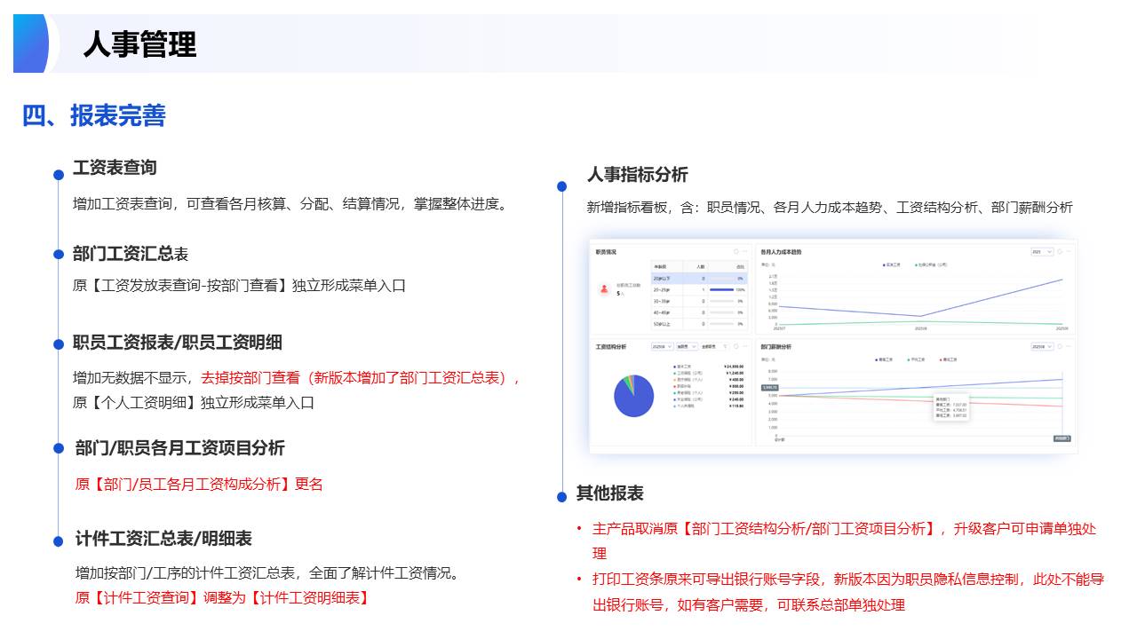The width and height of the screenshot is (1137, 639).
Task: Click refresh icon on 各月人力成本趋势 card
Action: [x=1060, y=251]
